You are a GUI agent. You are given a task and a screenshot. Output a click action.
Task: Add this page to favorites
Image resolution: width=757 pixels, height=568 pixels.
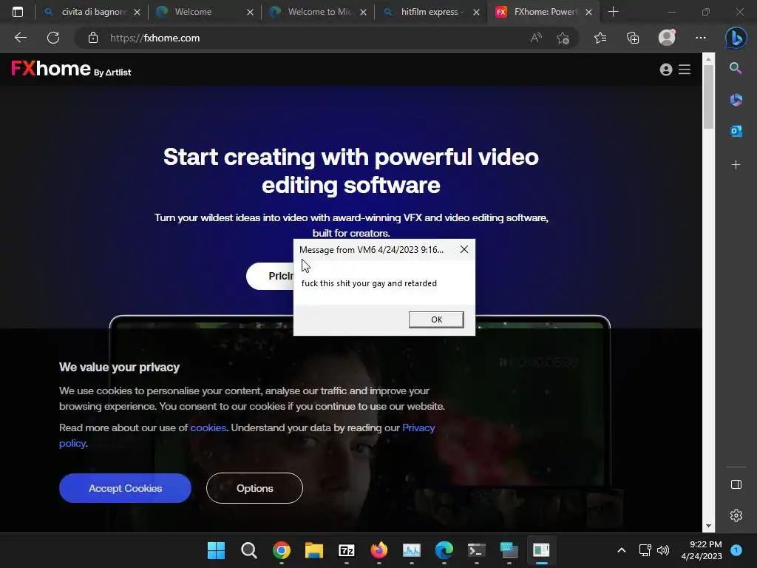pos(563,38)
